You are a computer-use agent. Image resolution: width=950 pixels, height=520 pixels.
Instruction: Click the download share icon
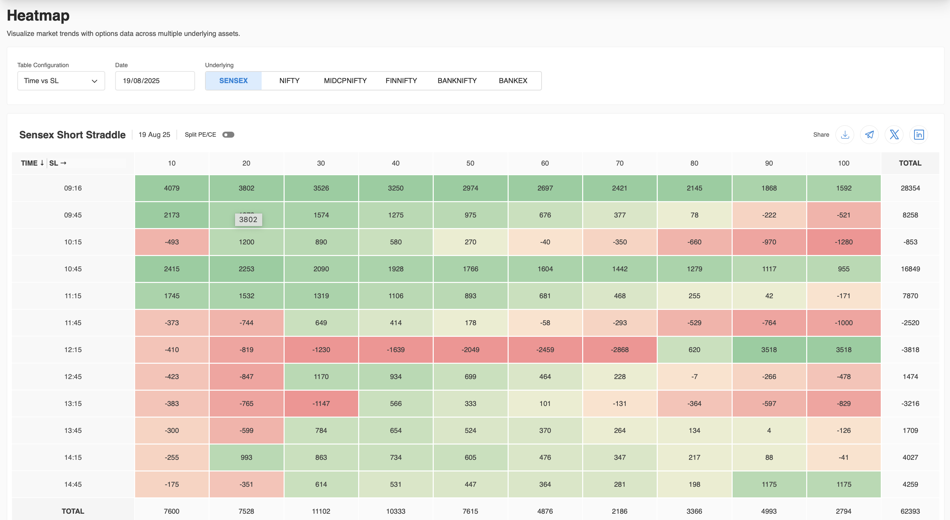844,135
